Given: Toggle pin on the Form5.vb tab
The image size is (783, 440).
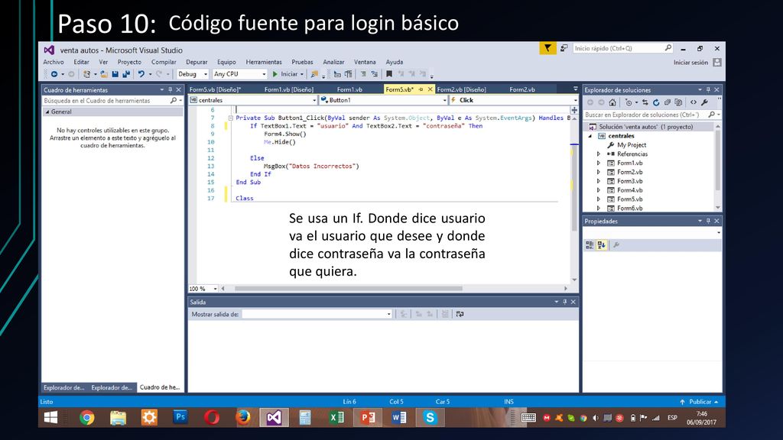Looking at the screenshot, I should tap(421, 89).
